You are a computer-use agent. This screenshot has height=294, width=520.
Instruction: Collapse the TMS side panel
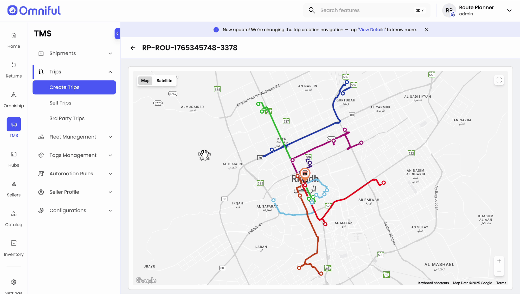[117, 34]
